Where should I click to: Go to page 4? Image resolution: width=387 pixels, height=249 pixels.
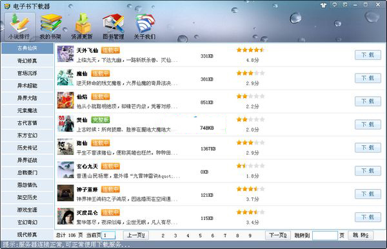[x=188, y=235]
